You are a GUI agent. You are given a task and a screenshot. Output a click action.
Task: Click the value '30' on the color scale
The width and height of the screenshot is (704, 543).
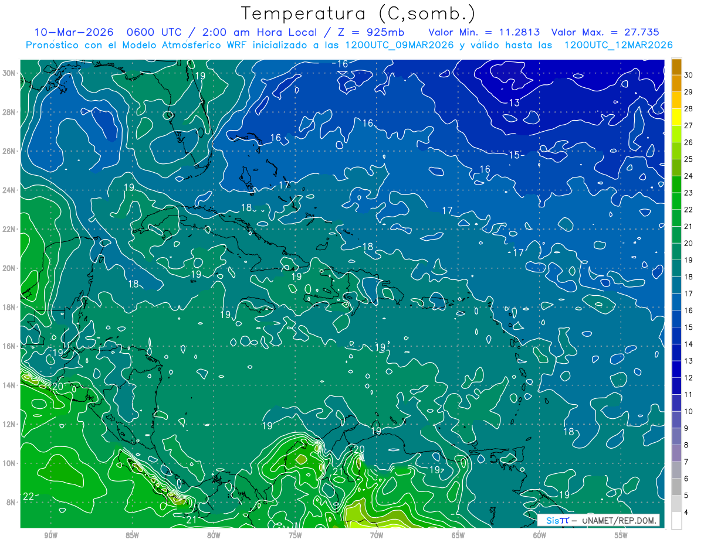(689, 74)
